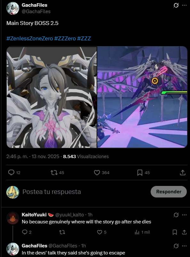Open the left boss model image
190x257 pixels.
pos(51,97)
